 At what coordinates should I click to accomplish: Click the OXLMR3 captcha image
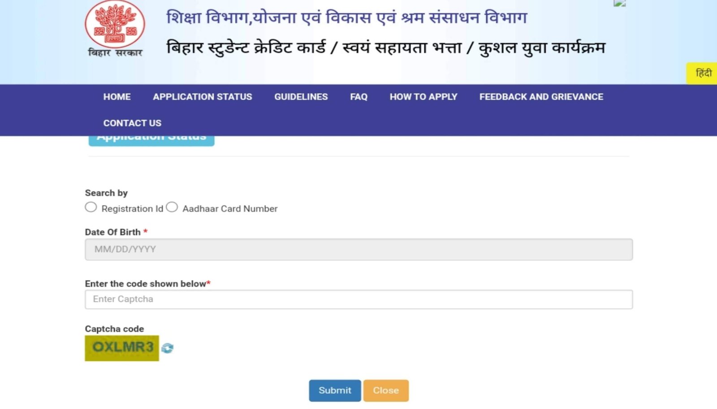pyautogui.click(x=121, y=348)
